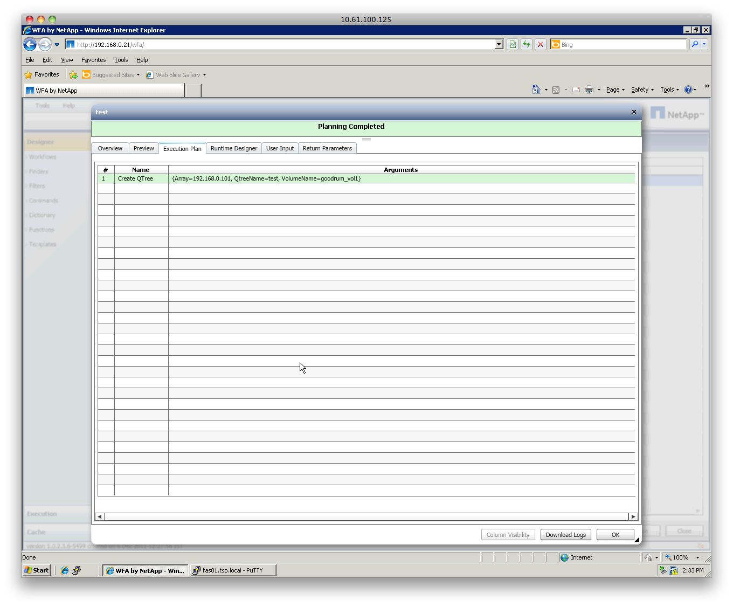This screenshot has height=607, width=733.
Task: Switch to WFA by NetApp taskbar button
Action: coord(146,570)
